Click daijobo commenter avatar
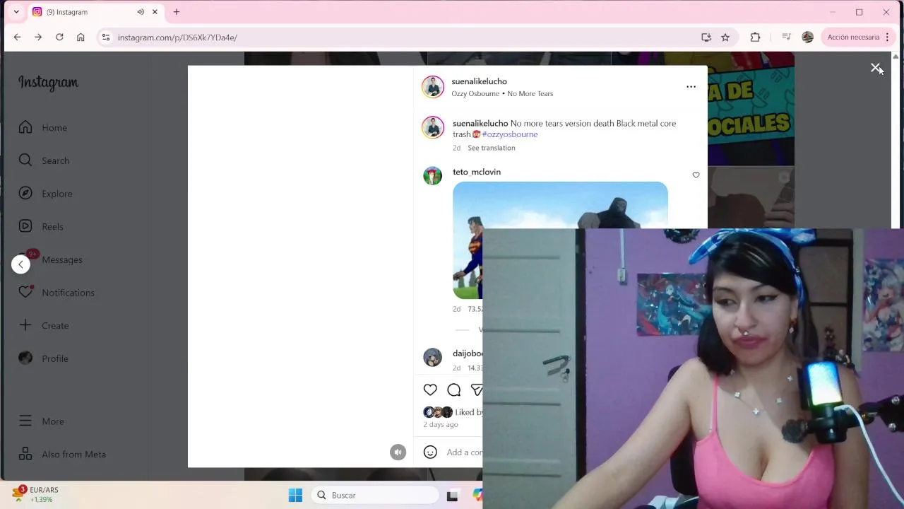The width and height of the screenshot is (904, 509). point(432,357)
